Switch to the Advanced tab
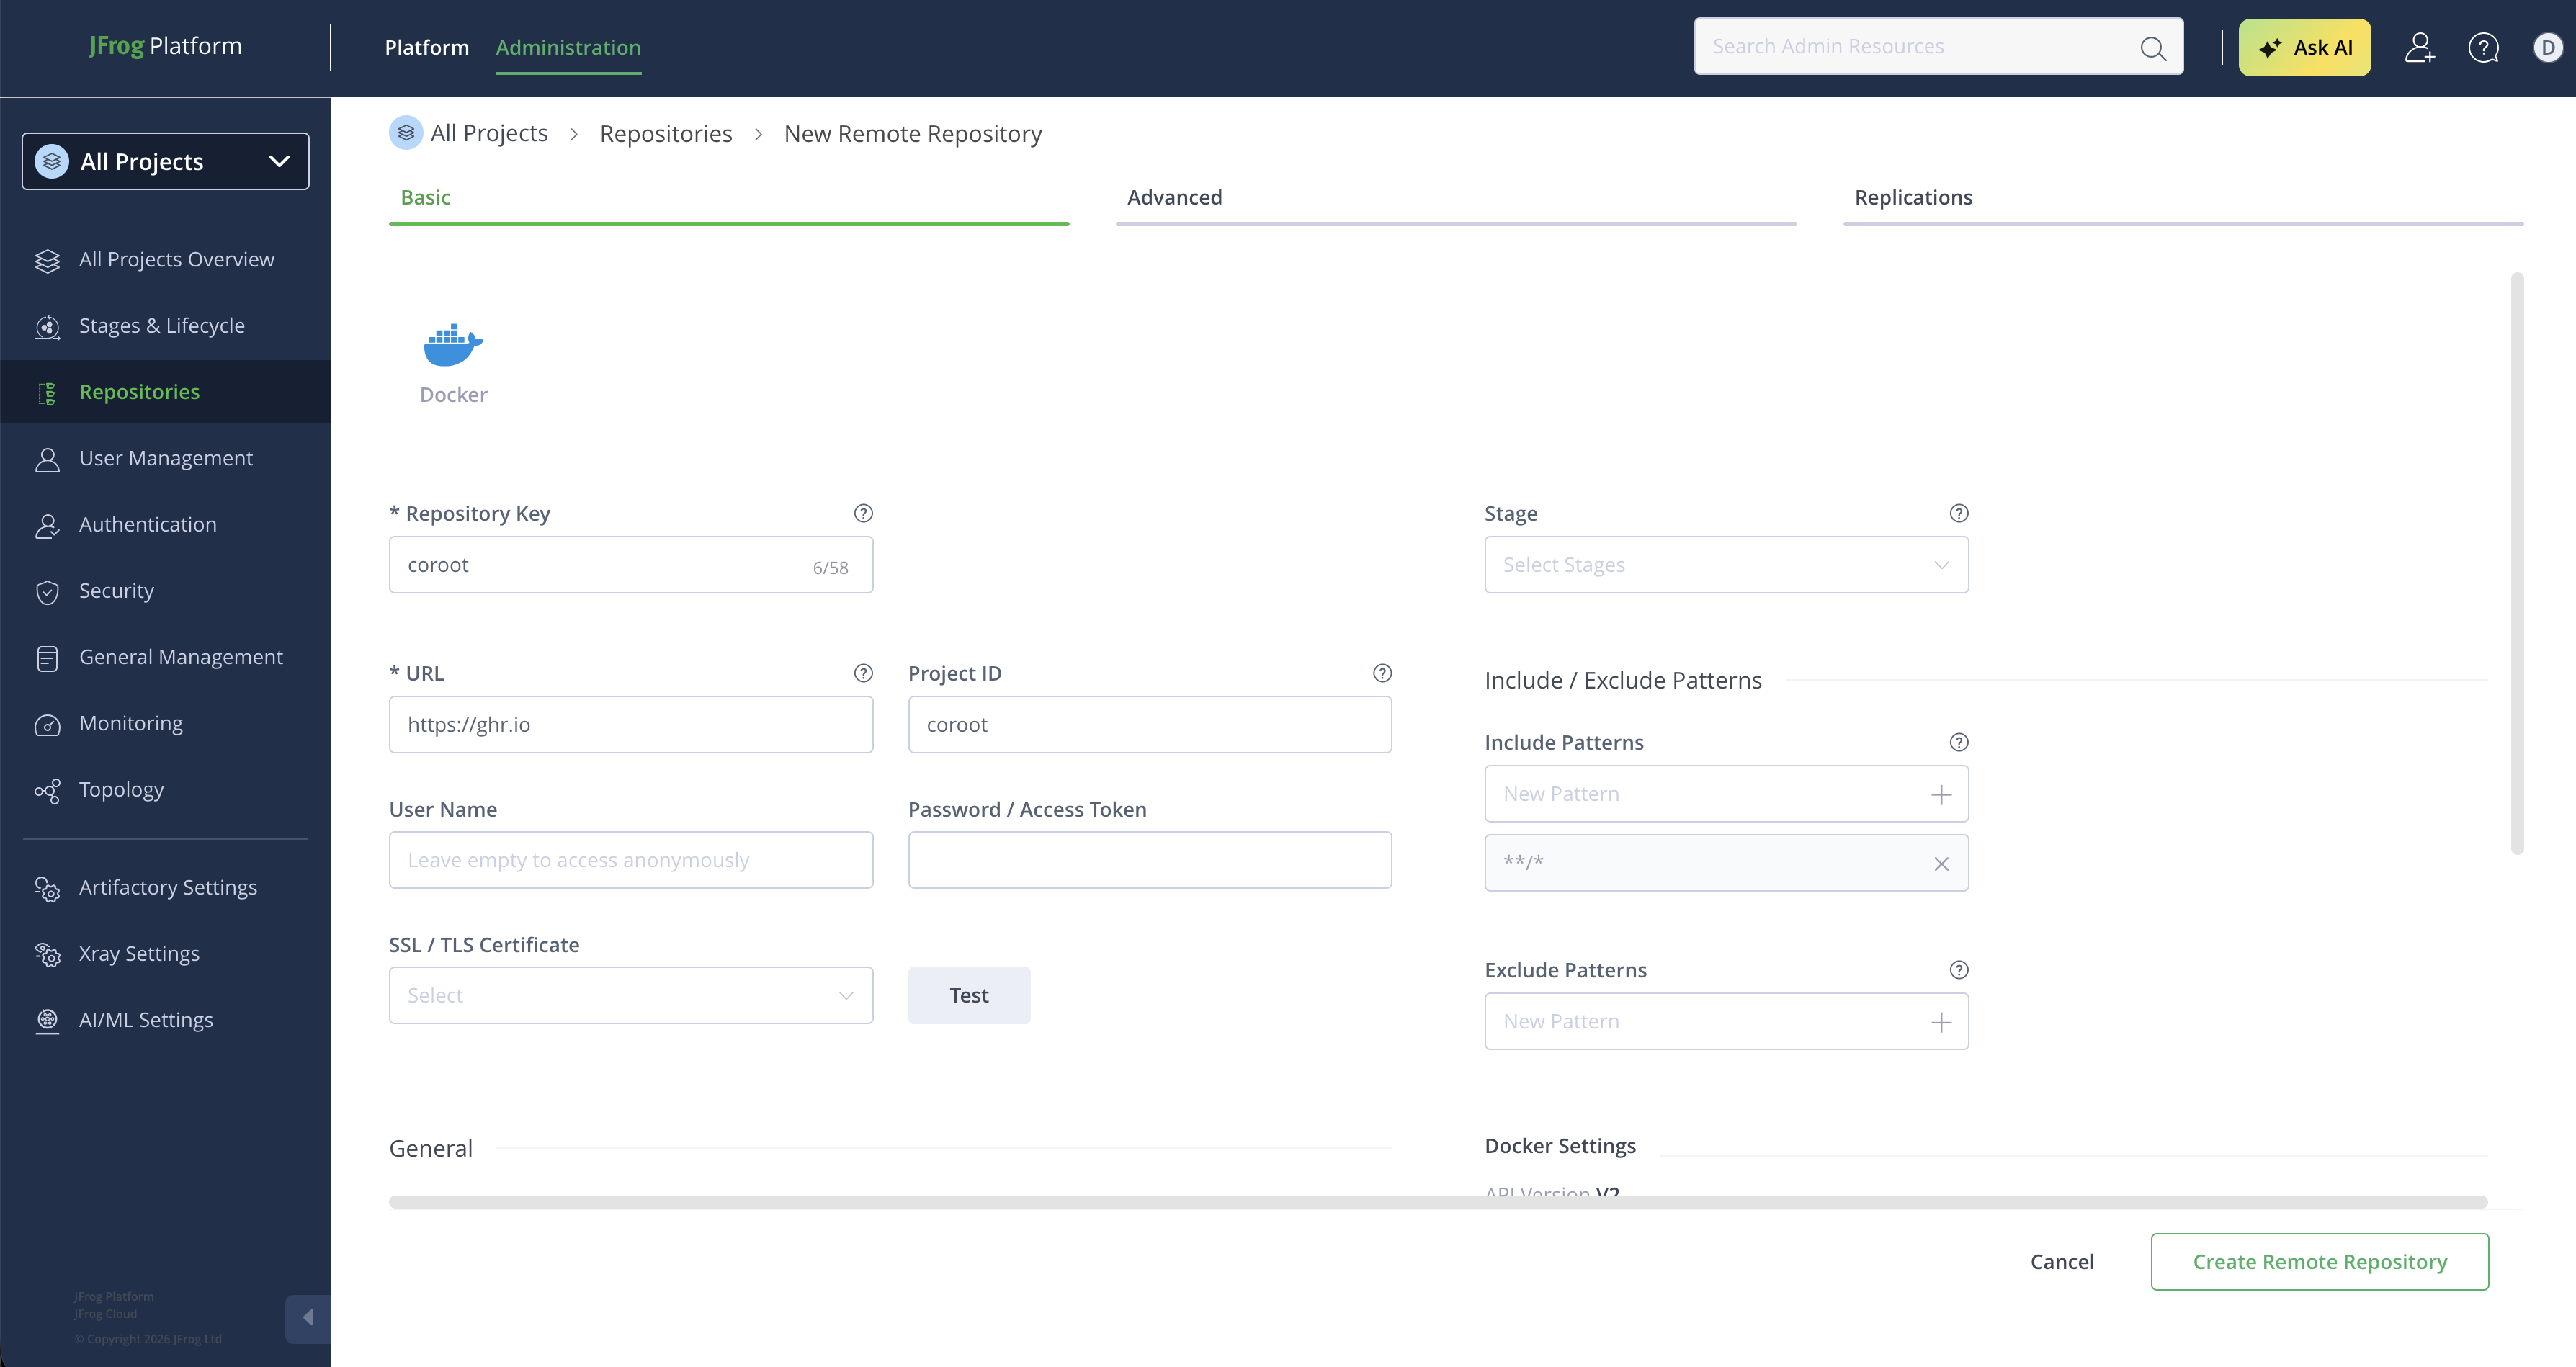 pos(1174,197)
